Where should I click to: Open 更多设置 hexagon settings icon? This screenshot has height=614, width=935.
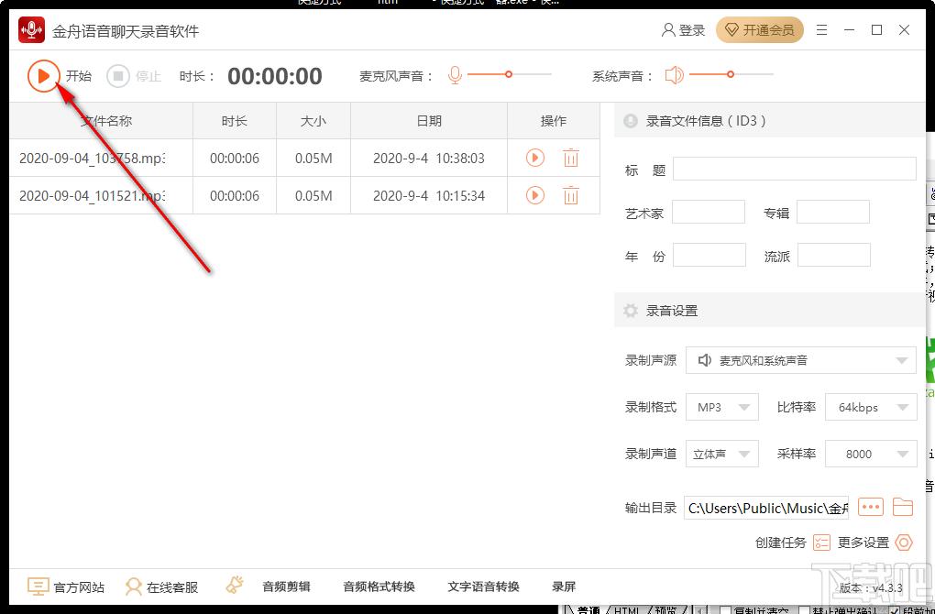pos(904,543)
